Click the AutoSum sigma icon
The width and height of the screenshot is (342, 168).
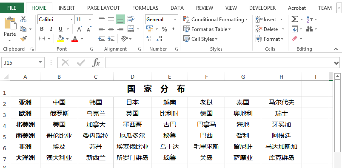pyautogui.click(x=294, y=19)
